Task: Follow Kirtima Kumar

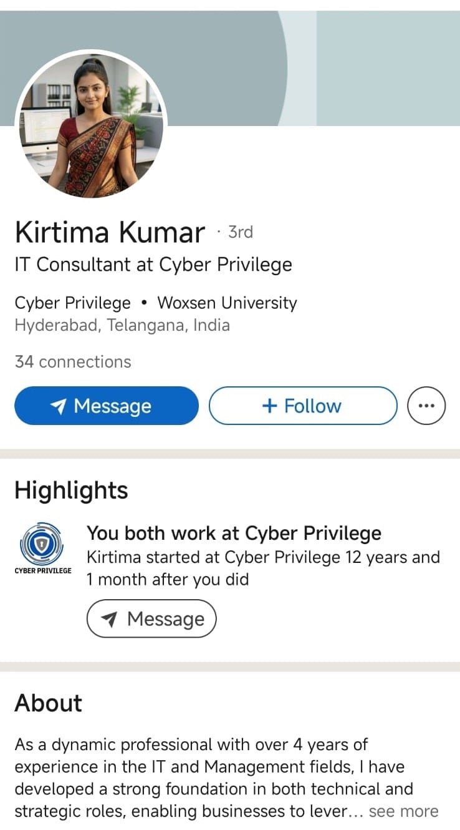Action: pos(303,406)
